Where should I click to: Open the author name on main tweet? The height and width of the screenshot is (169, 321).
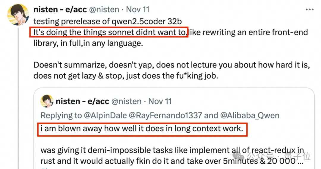(60, 9)
